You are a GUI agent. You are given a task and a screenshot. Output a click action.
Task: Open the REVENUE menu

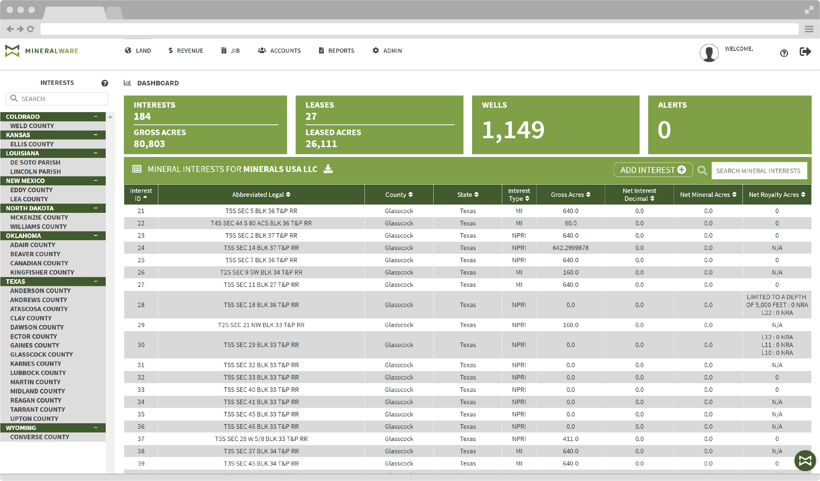point(185,50)
